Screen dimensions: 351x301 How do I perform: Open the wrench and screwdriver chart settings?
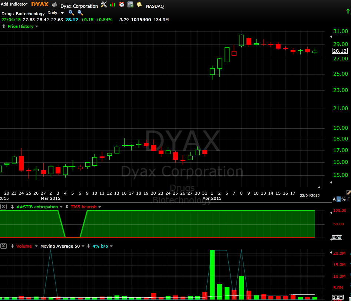point(104,4)
